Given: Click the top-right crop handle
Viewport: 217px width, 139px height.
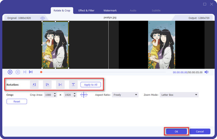Looking at the screenshot, I should 69,22.
